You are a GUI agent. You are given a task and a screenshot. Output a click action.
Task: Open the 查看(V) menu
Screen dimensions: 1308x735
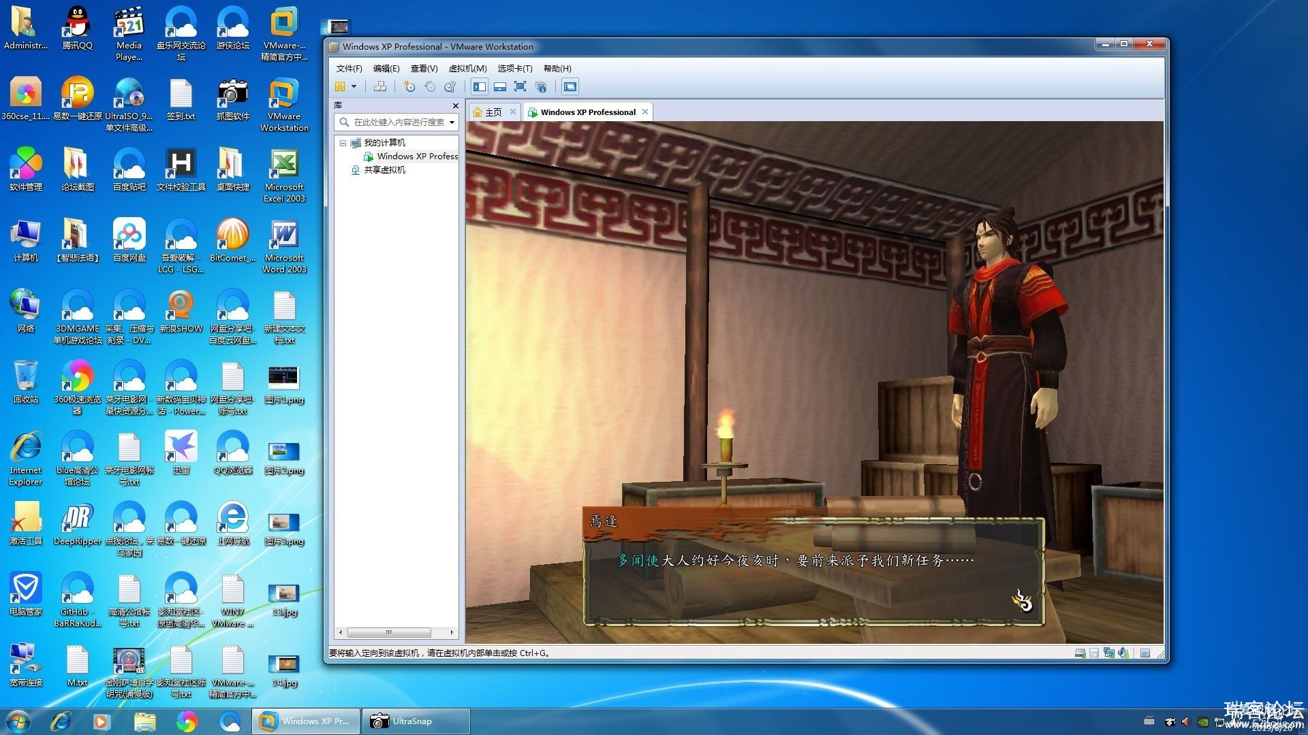pyautogui.click(x=424, y=68)
